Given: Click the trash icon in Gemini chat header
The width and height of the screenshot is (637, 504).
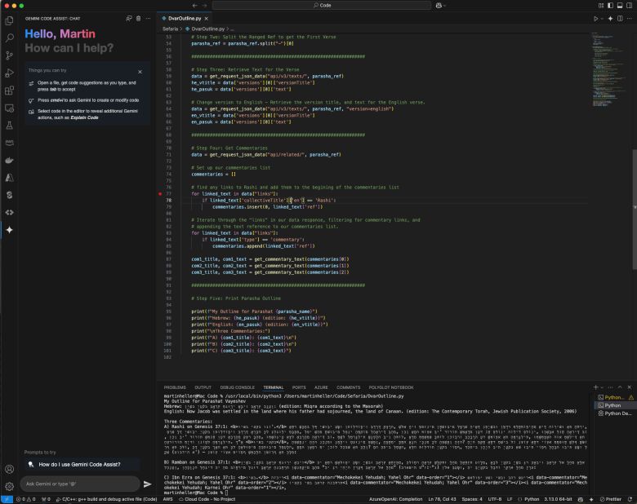Looking at the screenshot, I should coord(137,18).
